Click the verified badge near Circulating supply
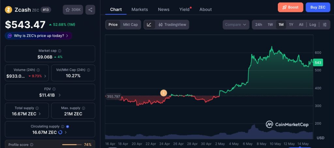 point(68,126)
